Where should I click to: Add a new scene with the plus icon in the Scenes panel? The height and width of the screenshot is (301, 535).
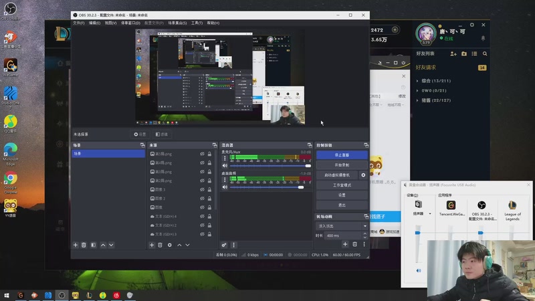(76, 245)
